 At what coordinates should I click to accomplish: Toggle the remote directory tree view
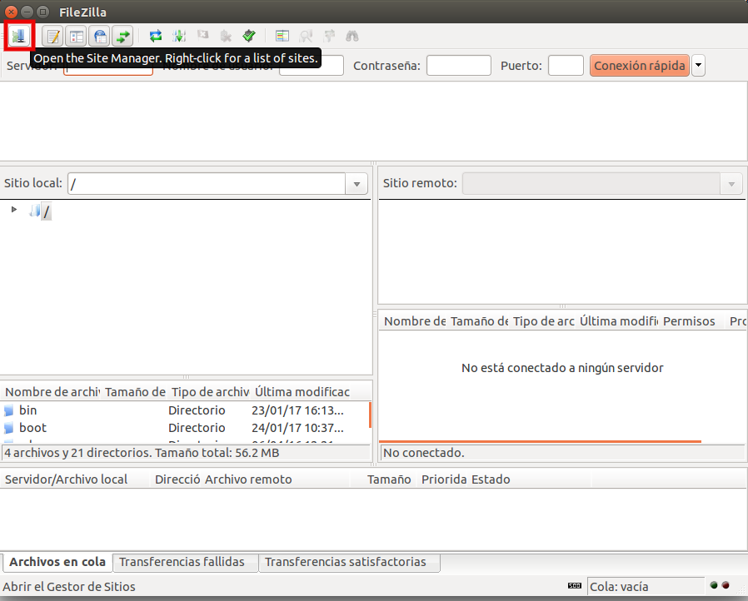pyautogui.click(x=99, y=36)
